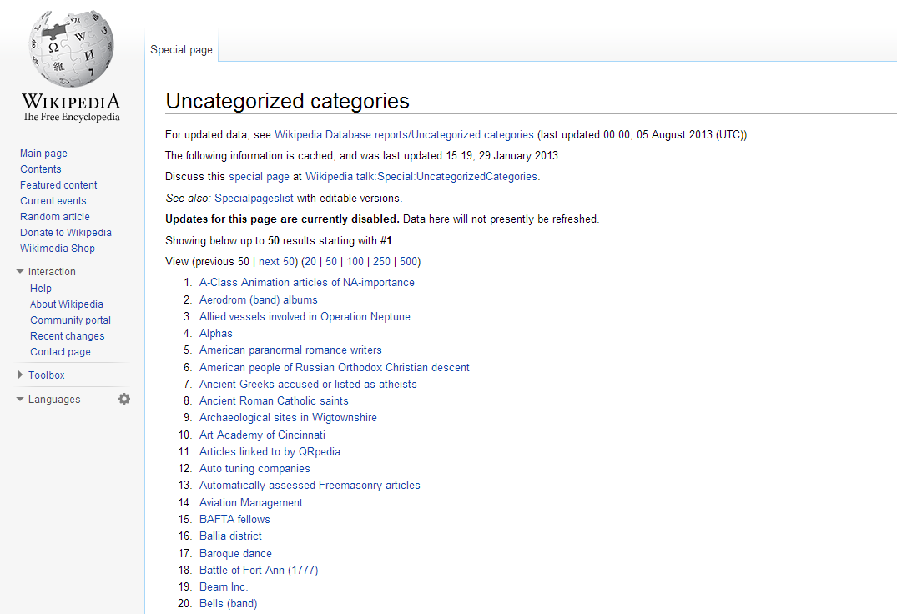Screen dimensions: 897x614
Task: Open Ancient Roman Catholic saints
Action: (274, 400)
